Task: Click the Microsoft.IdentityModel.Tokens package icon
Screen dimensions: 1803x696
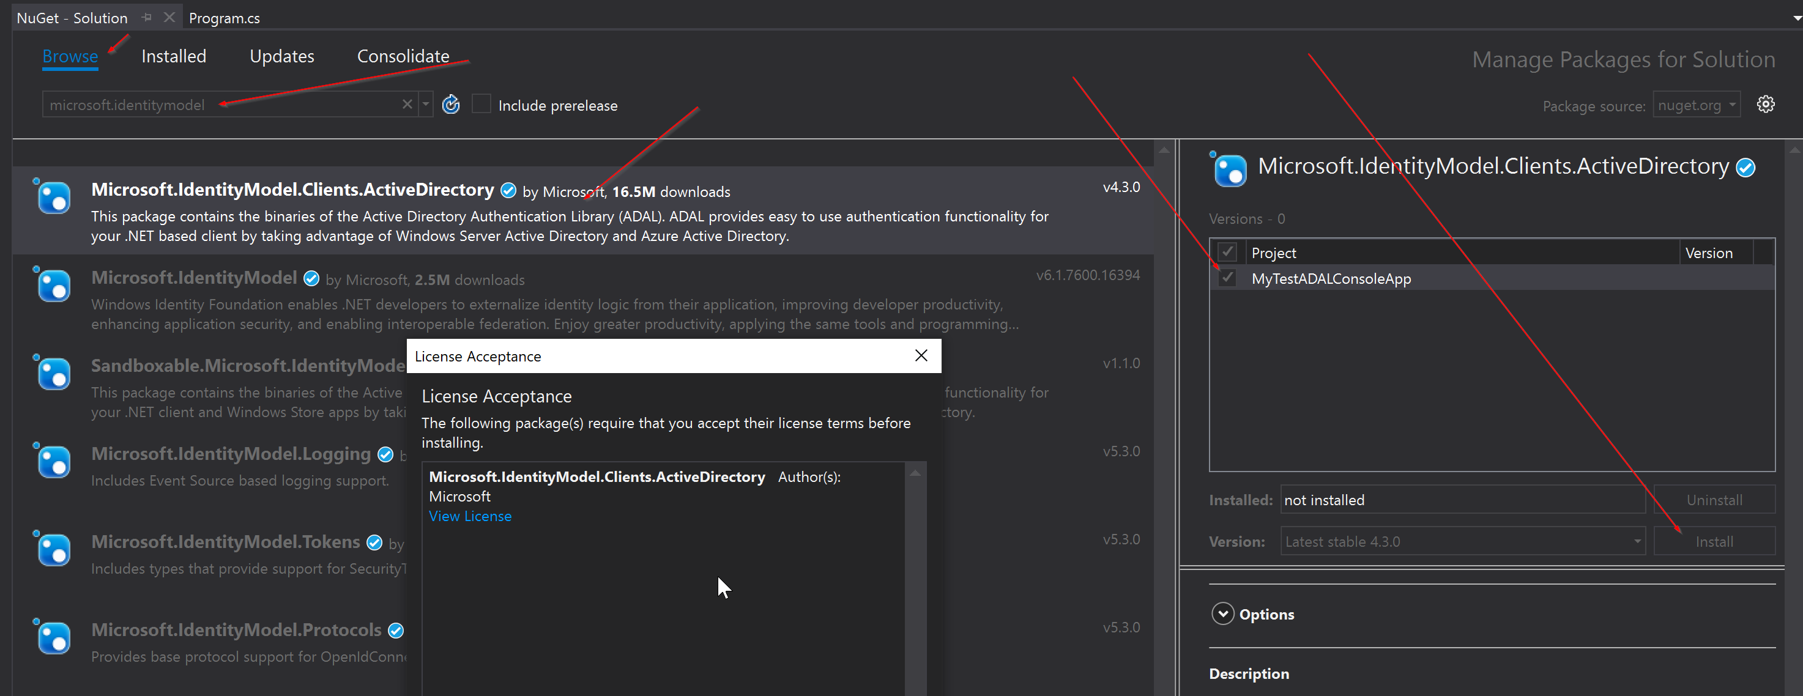Action: pyautogui.click(x=53, y=549)
